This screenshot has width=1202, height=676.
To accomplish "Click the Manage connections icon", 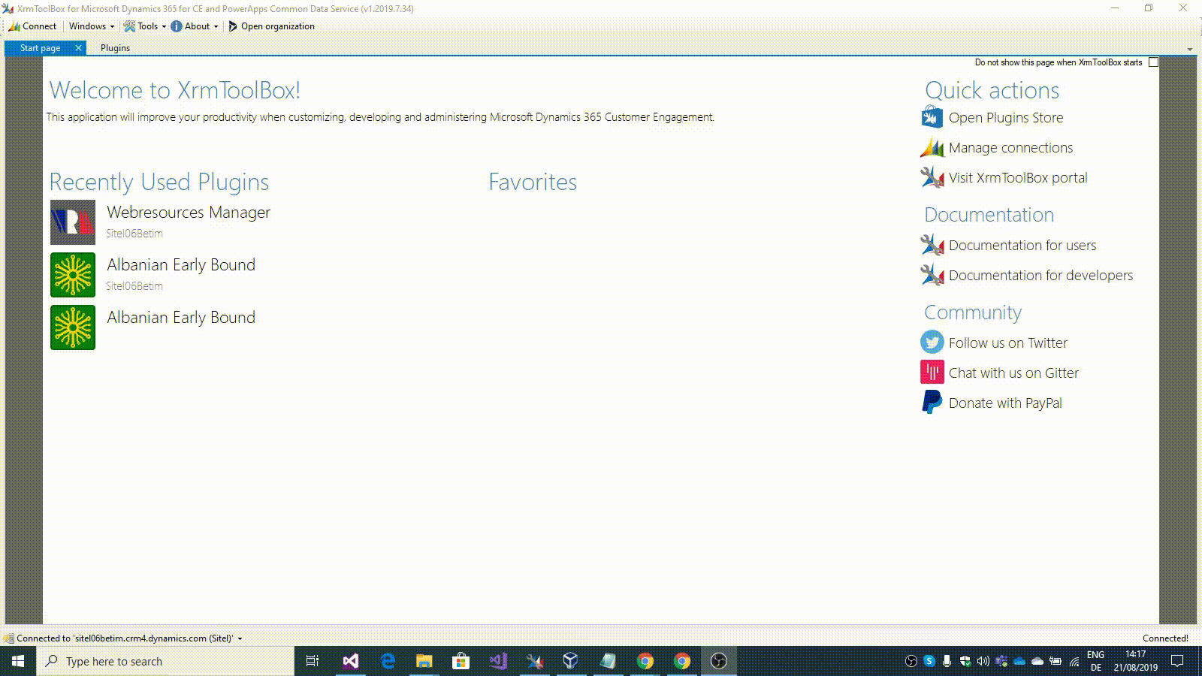I will 932,147.
